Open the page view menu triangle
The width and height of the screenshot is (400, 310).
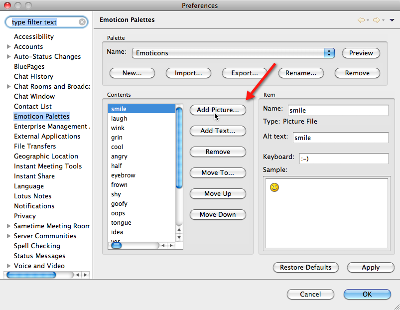(392, 20)
